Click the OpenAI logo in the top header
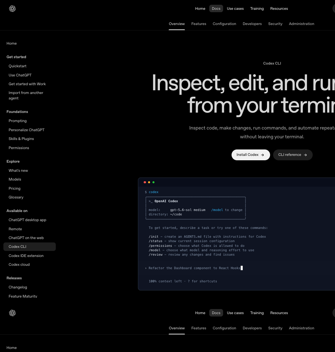 (x=13, y=8)
